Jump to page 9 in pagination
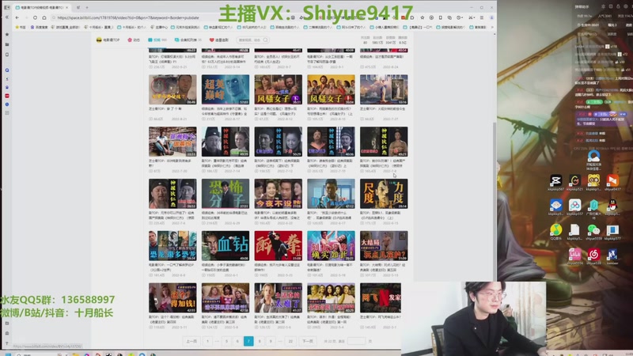 [271, 341]
